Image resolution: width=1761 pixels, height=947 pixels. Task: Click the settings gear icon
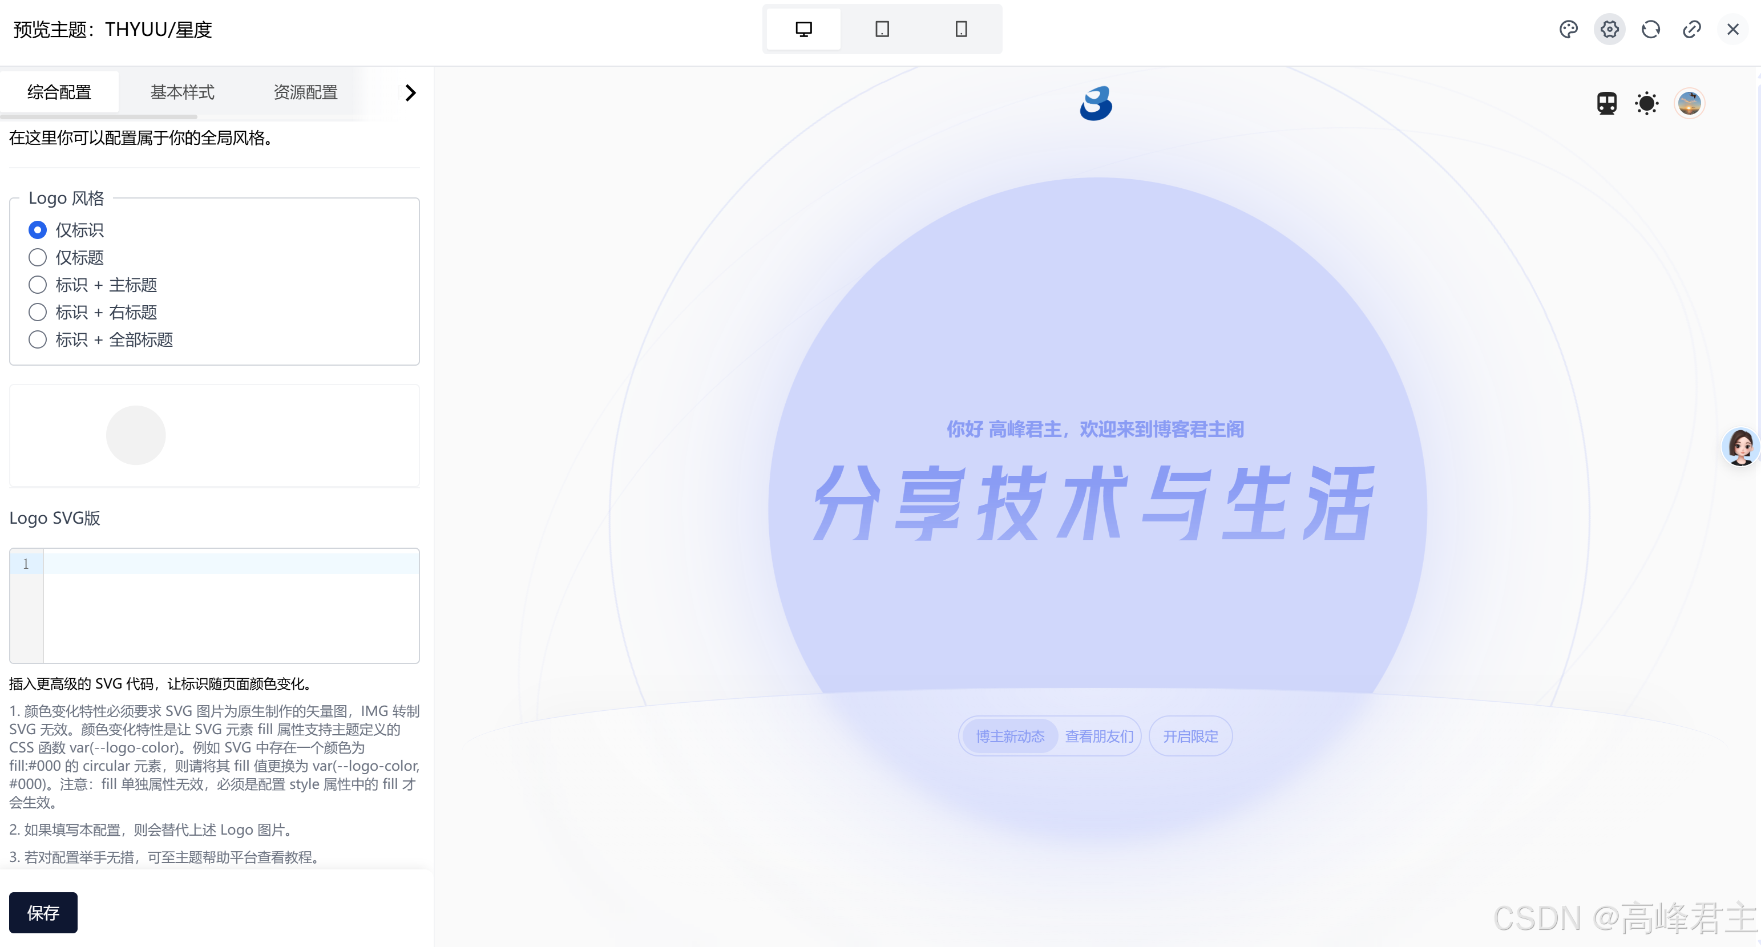1609,30
